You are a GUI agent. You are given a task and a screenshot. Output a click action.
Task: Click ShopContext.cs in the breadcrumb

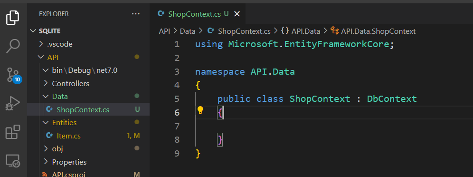click(x=244, y=31)
